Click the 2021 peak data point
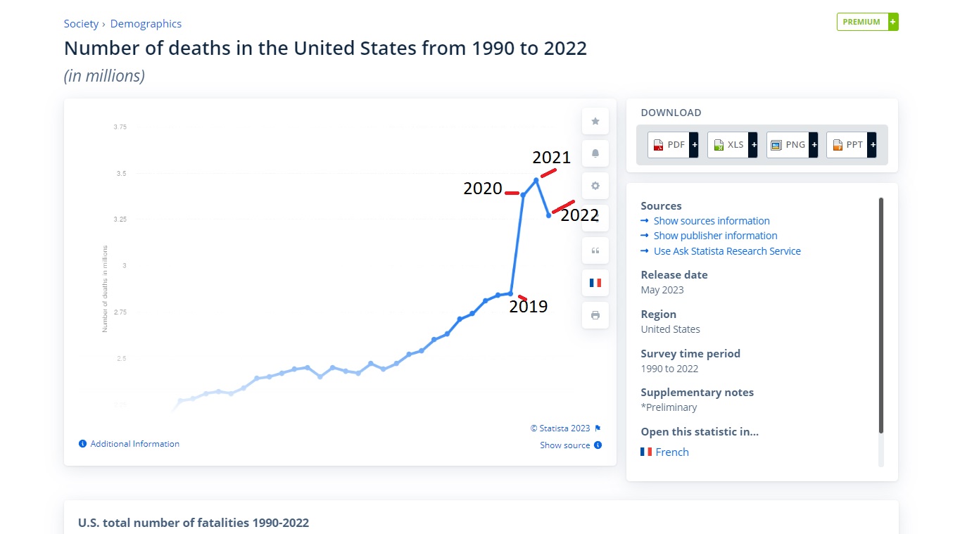Viewport: 960px width, 534px height. click(x=536, y=180)
